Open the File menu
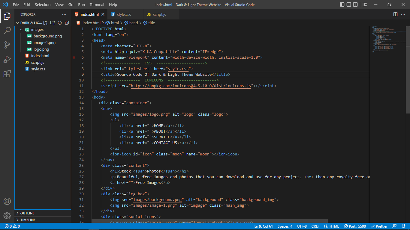This screenshot has width=410, height=230. (16, 4)
